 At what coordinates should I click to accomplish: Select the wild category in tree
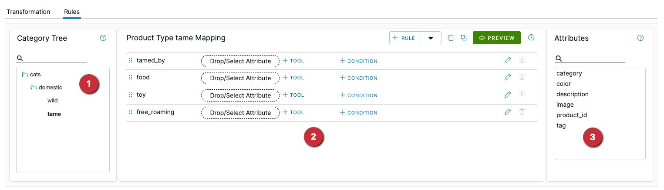(x=53, y=101)
